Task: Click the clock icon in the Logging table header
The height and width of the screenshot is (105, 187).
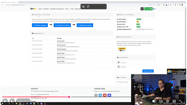Action: 33,38
